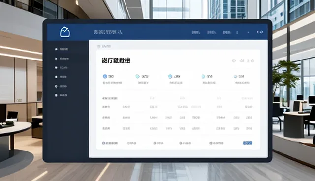Click the last gray icon in the card's top-right toolbar

[252, 60]
